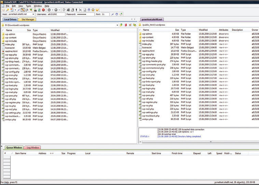Select local wp-admin folder
The height and width of the screenshot is (185, 259).
pos(10,34)
